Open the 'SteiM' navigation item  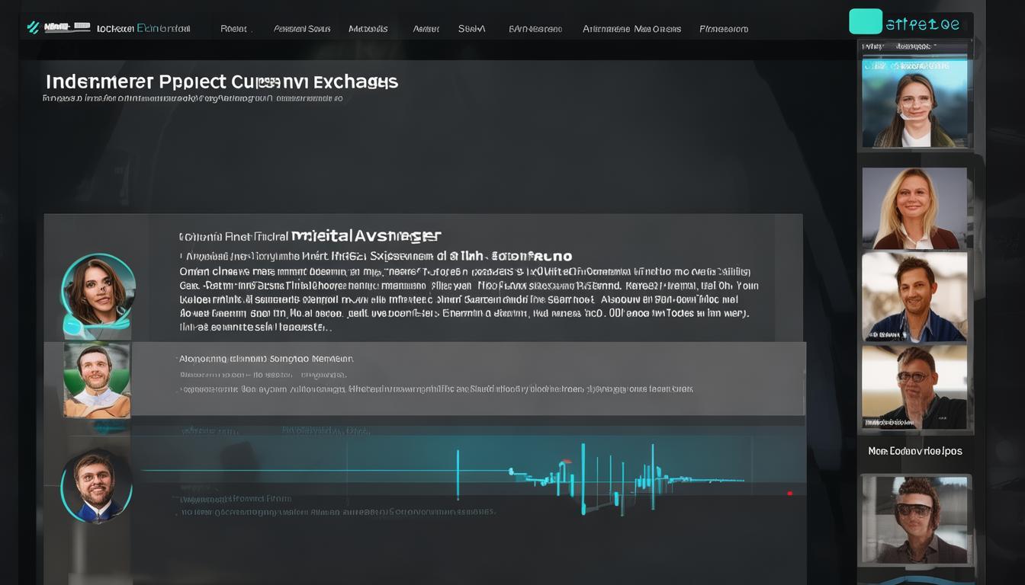[471, 29]
